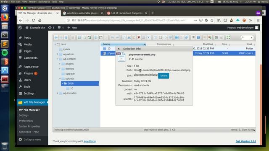Select the upgrade folder in tree
Image resolution: width=269 pixels, height=151 pixels.
pos(70,74)
